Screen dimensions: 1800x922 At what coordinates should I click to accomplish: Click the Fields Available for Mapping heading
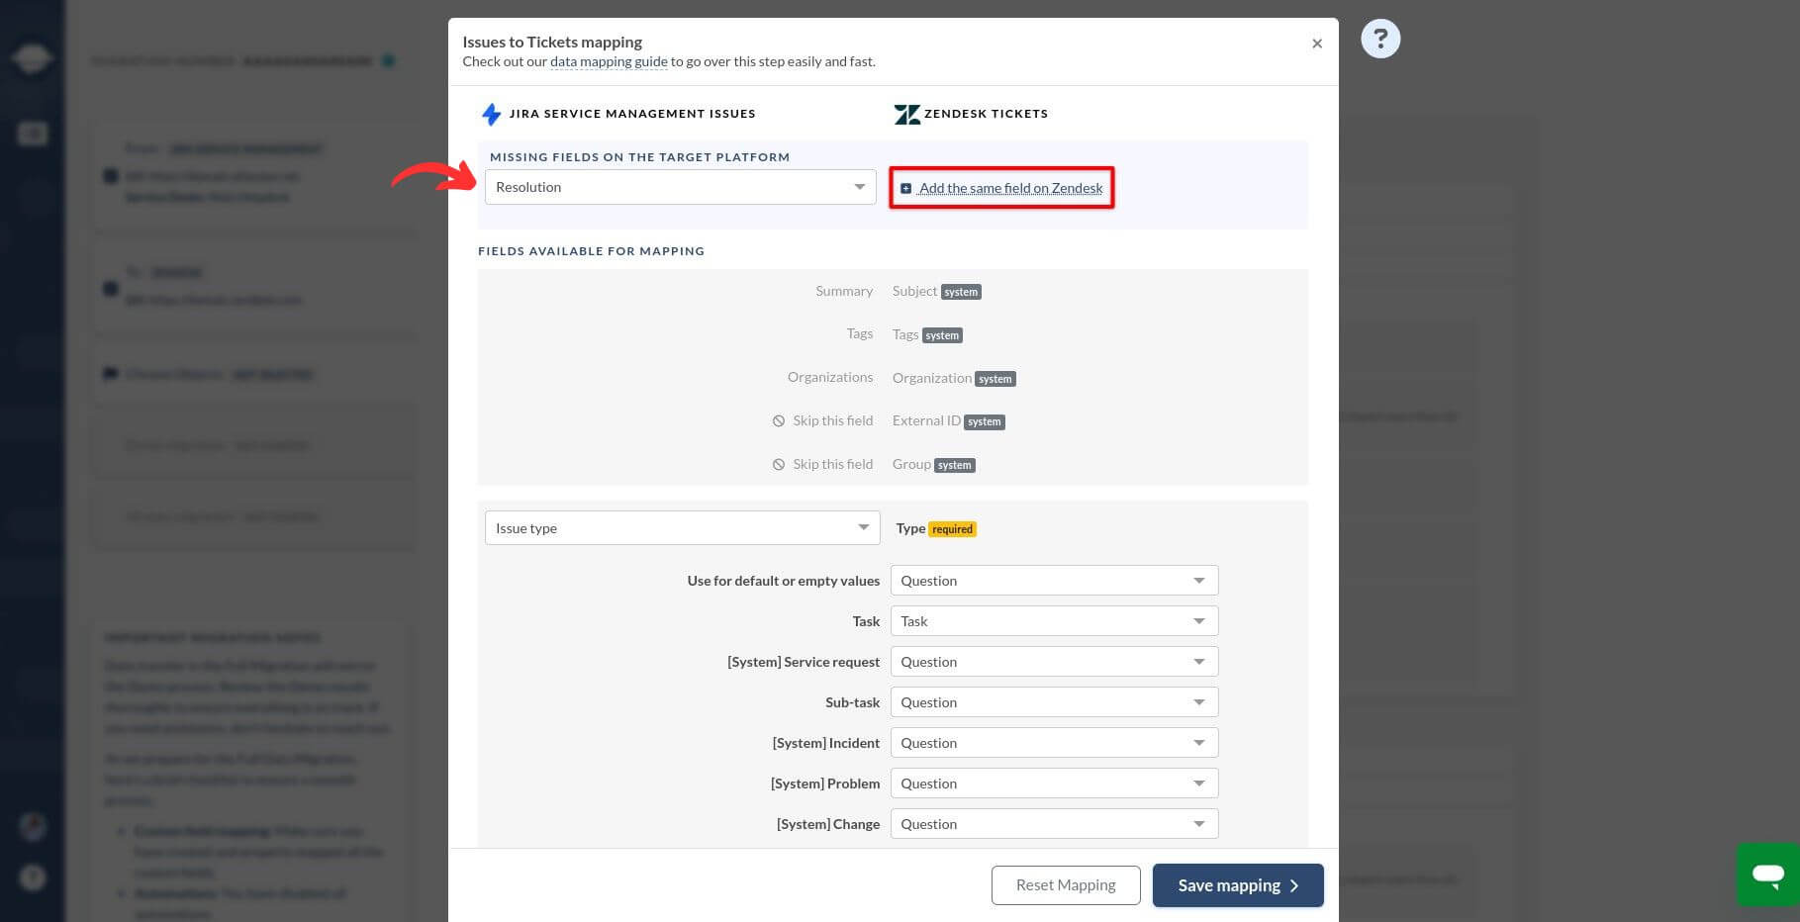pos(592,251)
